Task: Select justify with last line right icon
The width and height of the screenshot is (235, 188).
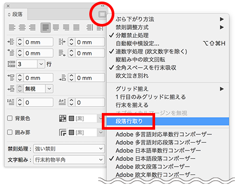Action: tap(66, 28)
